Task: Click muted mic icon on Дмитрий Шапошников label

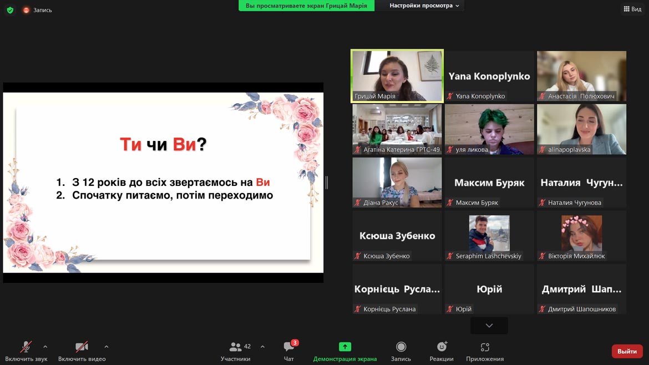Action: coord(542,309)
